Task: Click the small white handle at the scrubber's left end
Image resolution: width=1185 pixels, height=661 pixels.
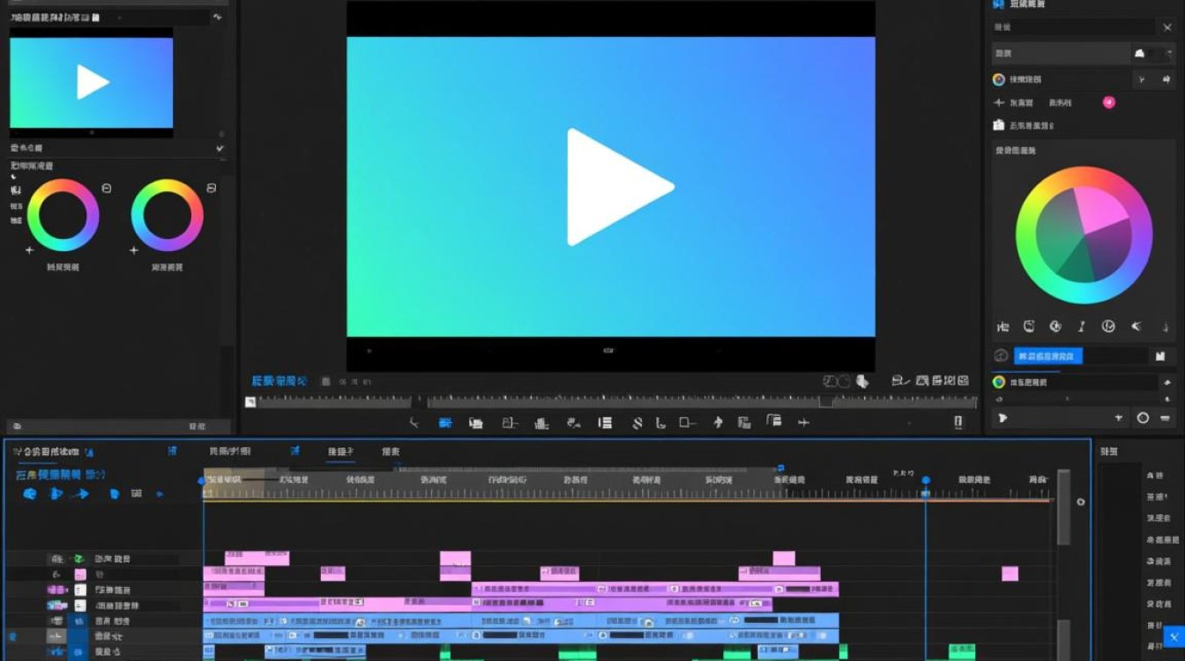Action: pyautogui.click(x=250, y=402)
